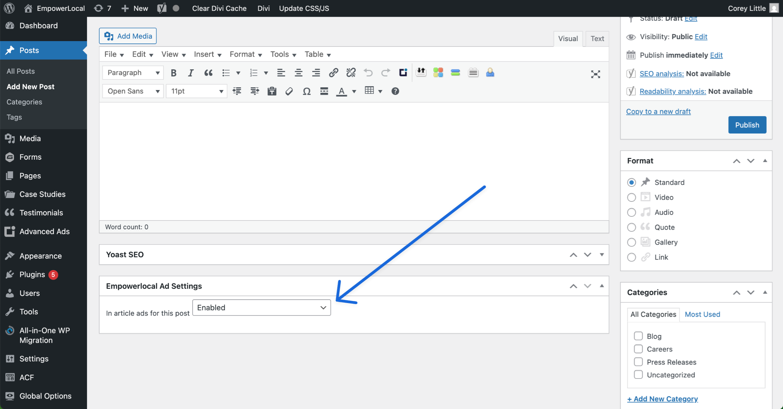
Task: Open the editor keyboard shortcuts help icon
Action: click(x=395, y=91)
